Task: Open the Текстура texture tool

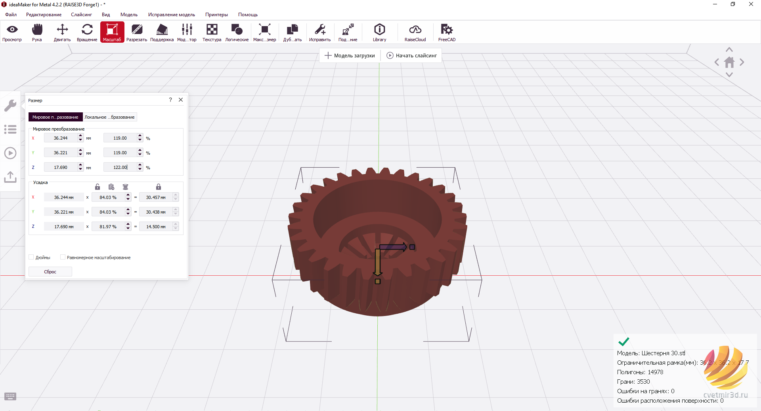Action: [x=212, y=32]
